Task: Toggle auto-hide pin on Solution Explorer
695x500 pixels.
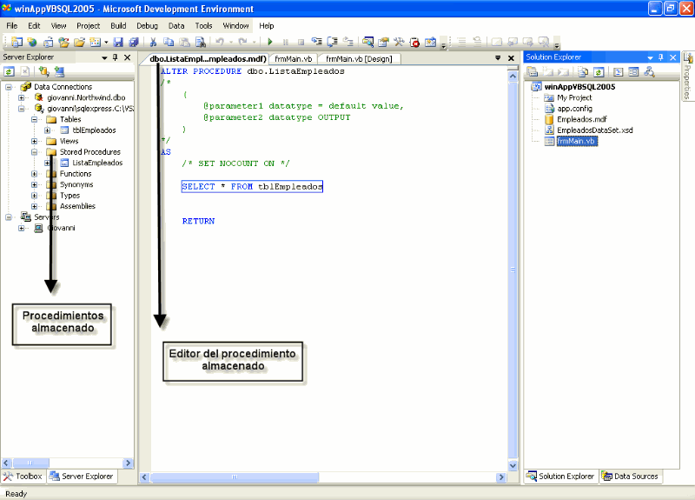Action: (661, 57)
